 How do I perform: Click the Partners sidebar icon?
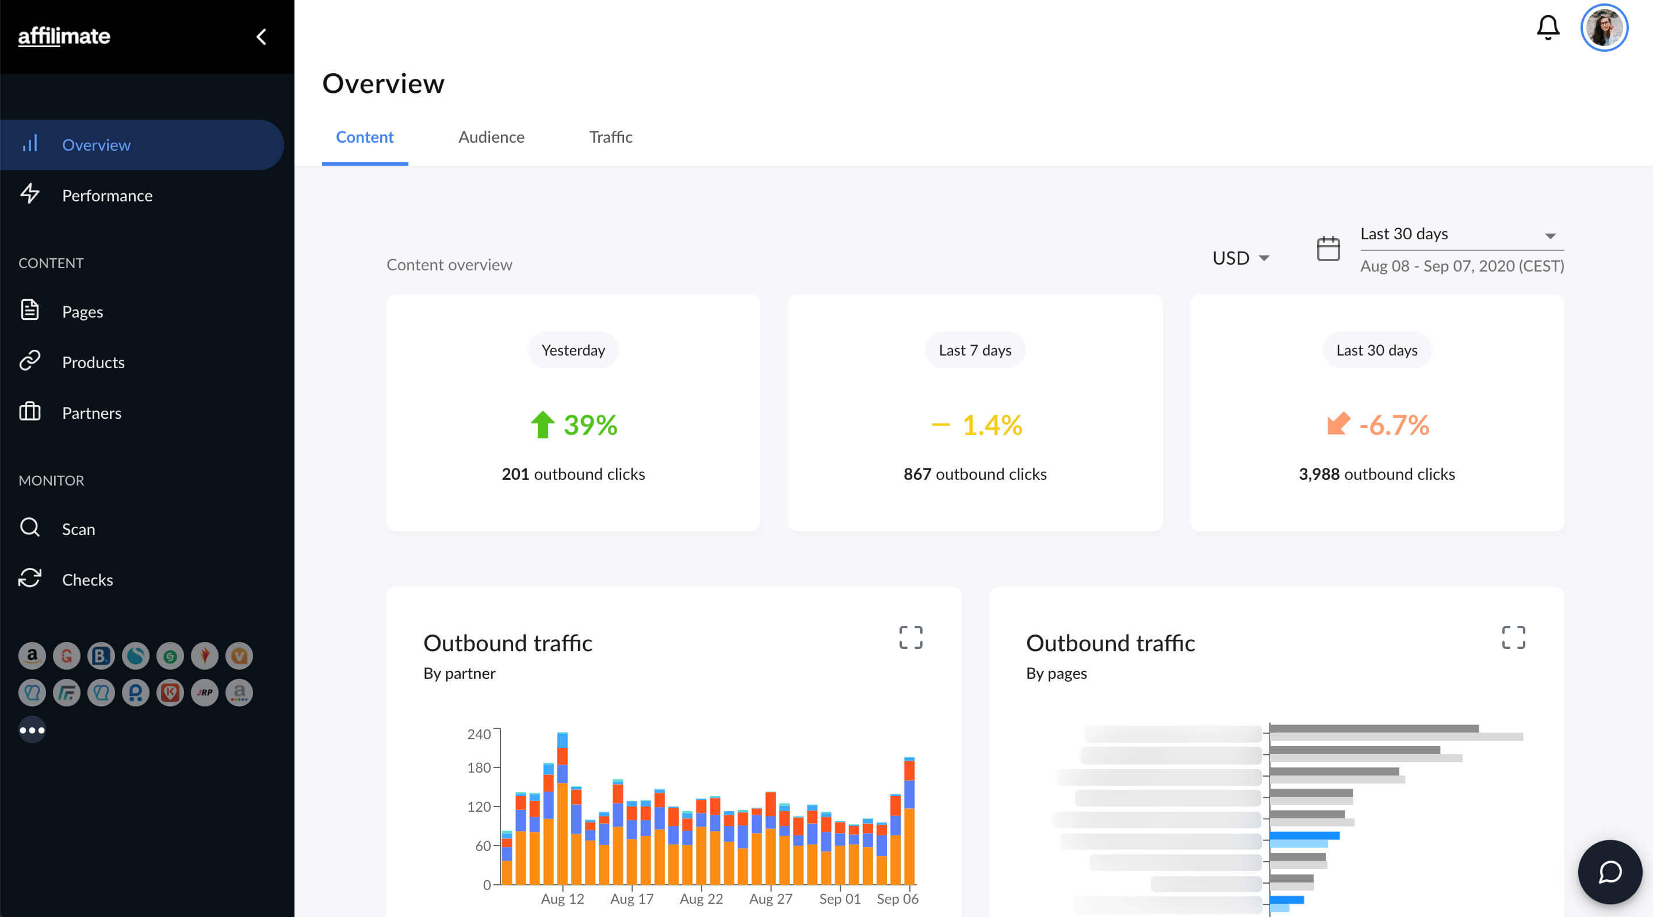(30, 412)
